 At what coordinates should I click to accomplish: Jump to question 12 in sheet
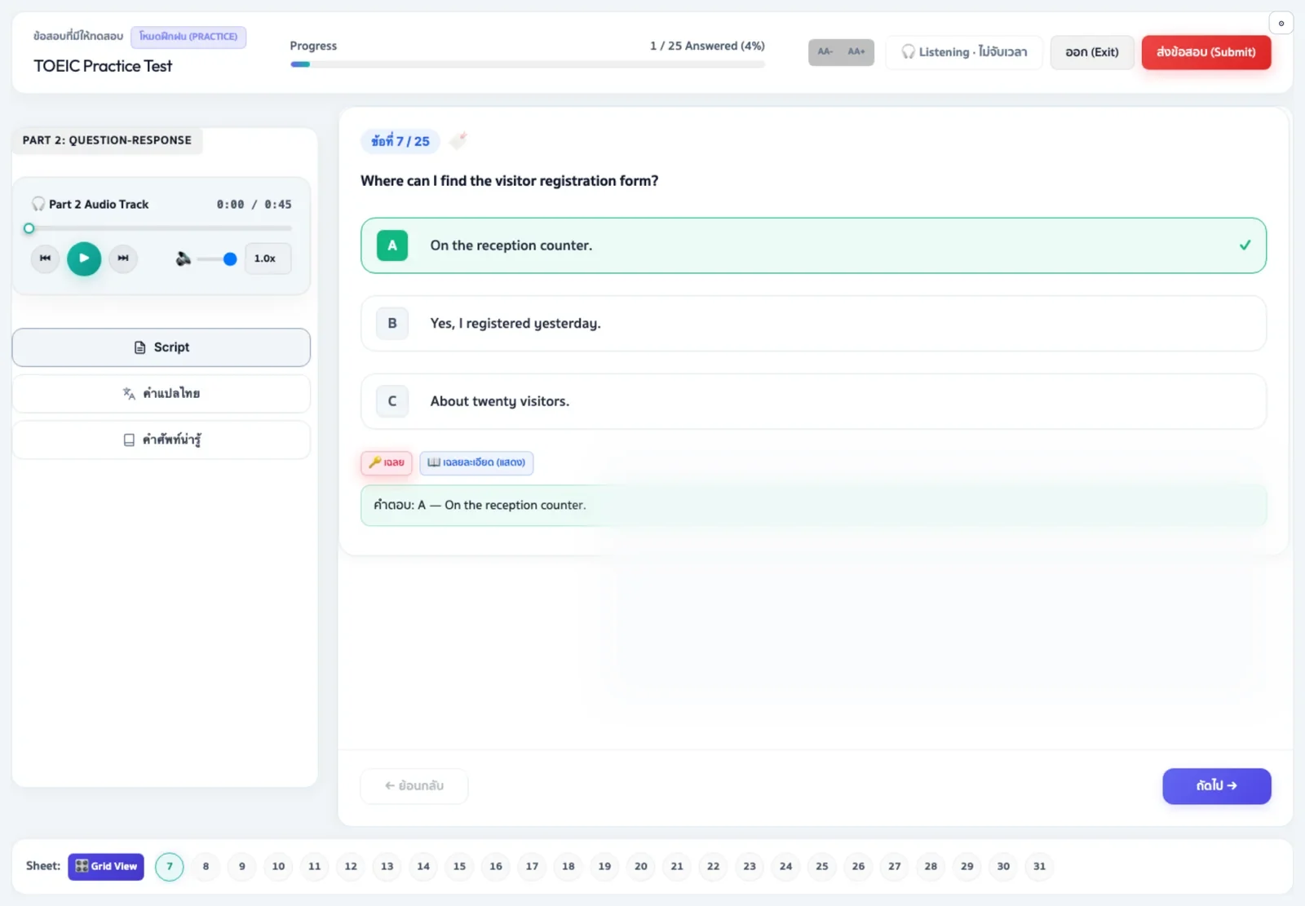pyautogui.click(x=351, y=866)
